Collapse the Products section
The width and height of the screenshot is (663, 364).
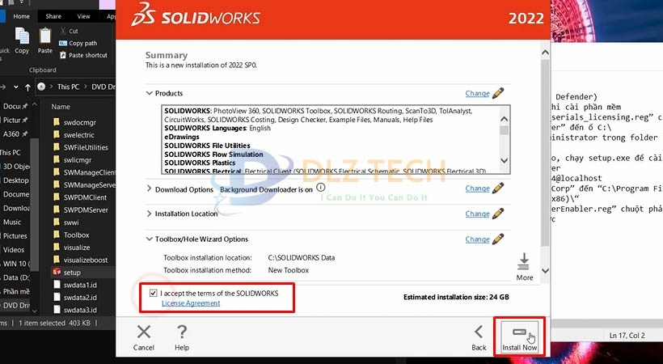pos(150,93)
